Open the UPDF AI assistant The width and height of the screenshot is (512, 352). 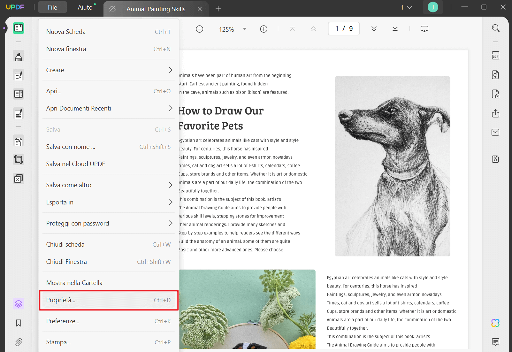coord(495,323)
